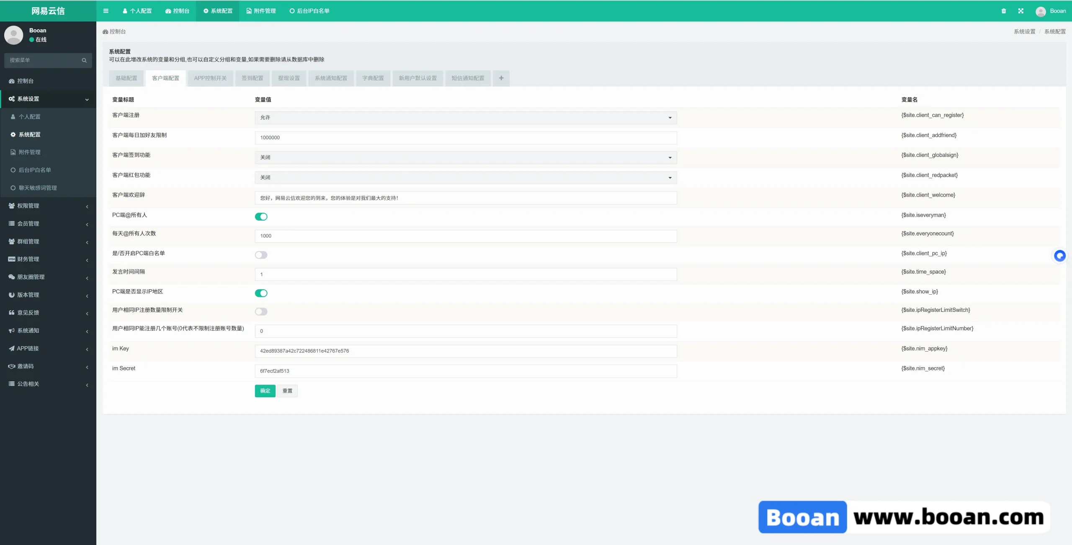
Task: Open the 客户端红包功能 dropdown
Action: click(x=465, y=177)
